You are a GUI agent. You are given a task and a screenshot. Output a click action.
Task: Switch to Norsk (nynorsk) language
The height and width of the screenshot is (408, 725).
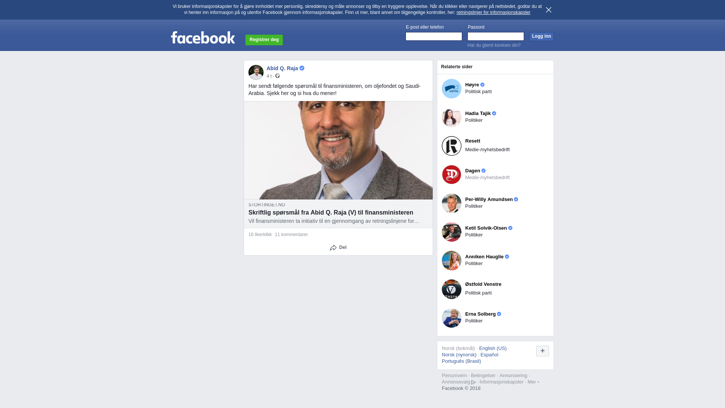click(x=459, y=355)
